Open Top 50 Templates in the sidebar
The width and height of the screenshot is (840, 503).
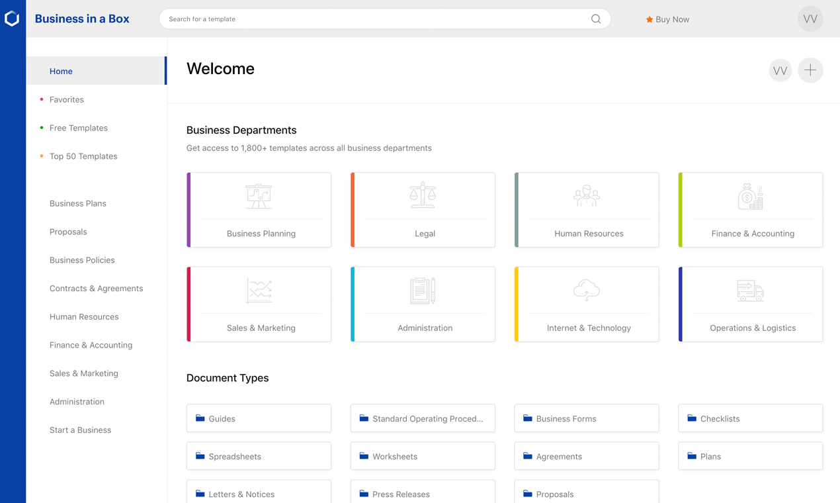83,156
